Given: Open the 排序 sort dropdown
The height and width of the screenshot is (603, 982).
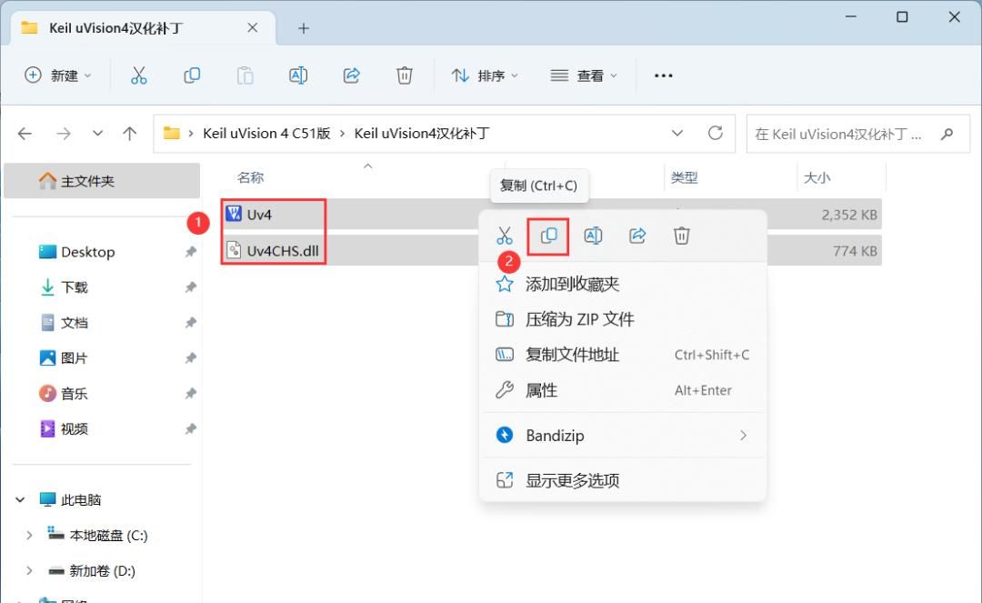Looking at the screenshot, I should [x=485, y=75].
